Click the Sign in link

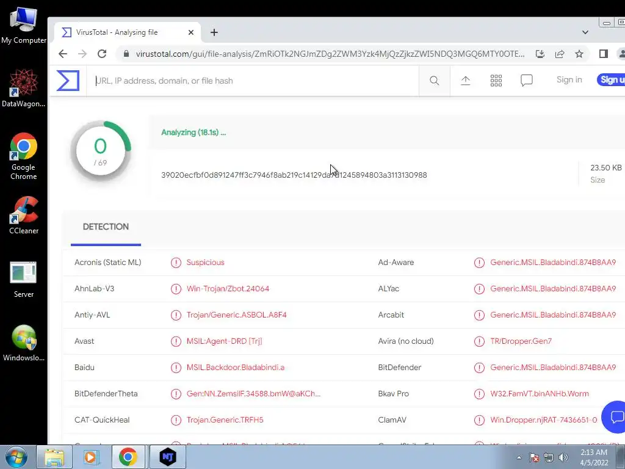569,80
